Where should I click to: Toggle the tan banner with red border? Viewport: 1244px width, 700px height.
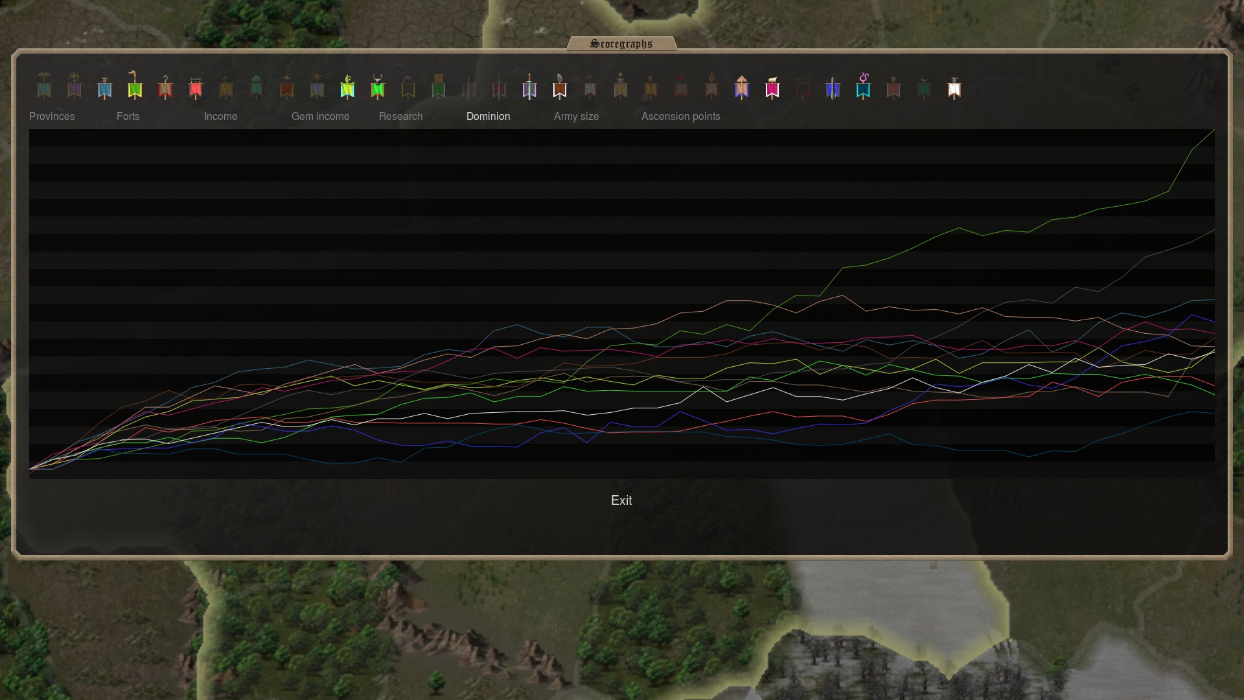[165, 86]
